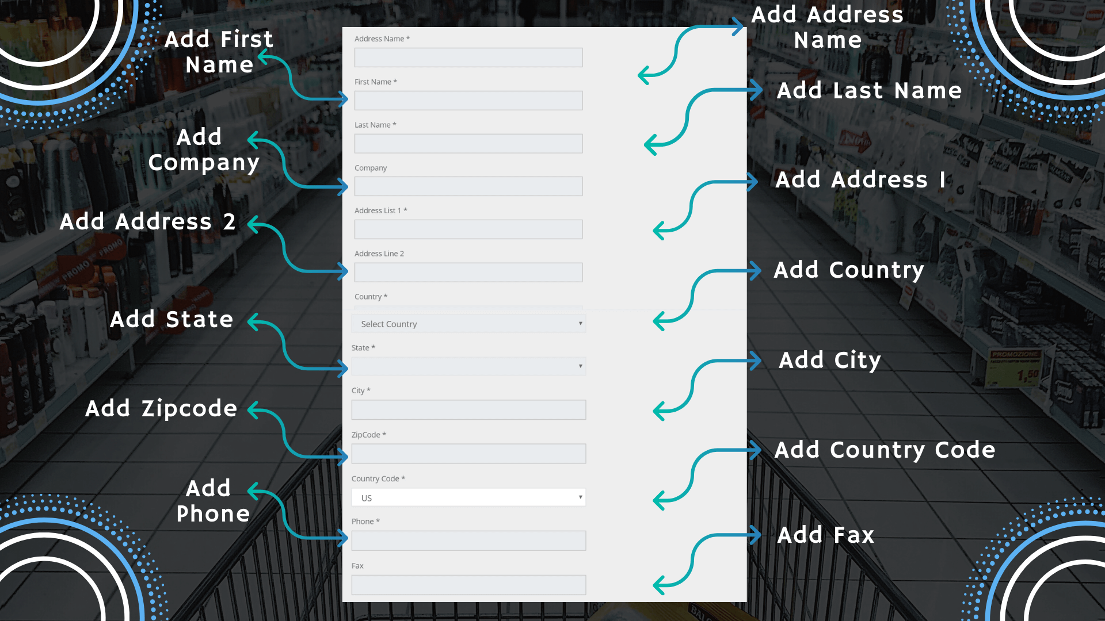Click the 'Phone *' field label
Screen dimensions: 1105x621
(x=365, y=522)
